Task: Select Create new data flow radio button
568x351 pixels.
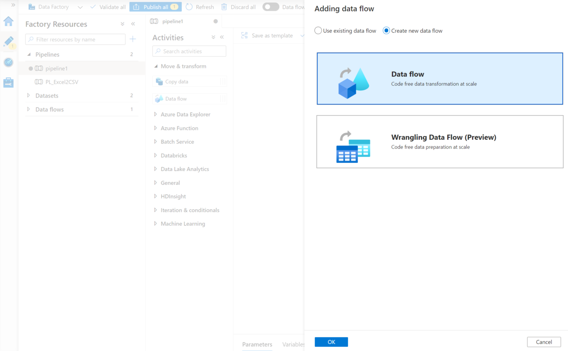Action: pos(386,31)
